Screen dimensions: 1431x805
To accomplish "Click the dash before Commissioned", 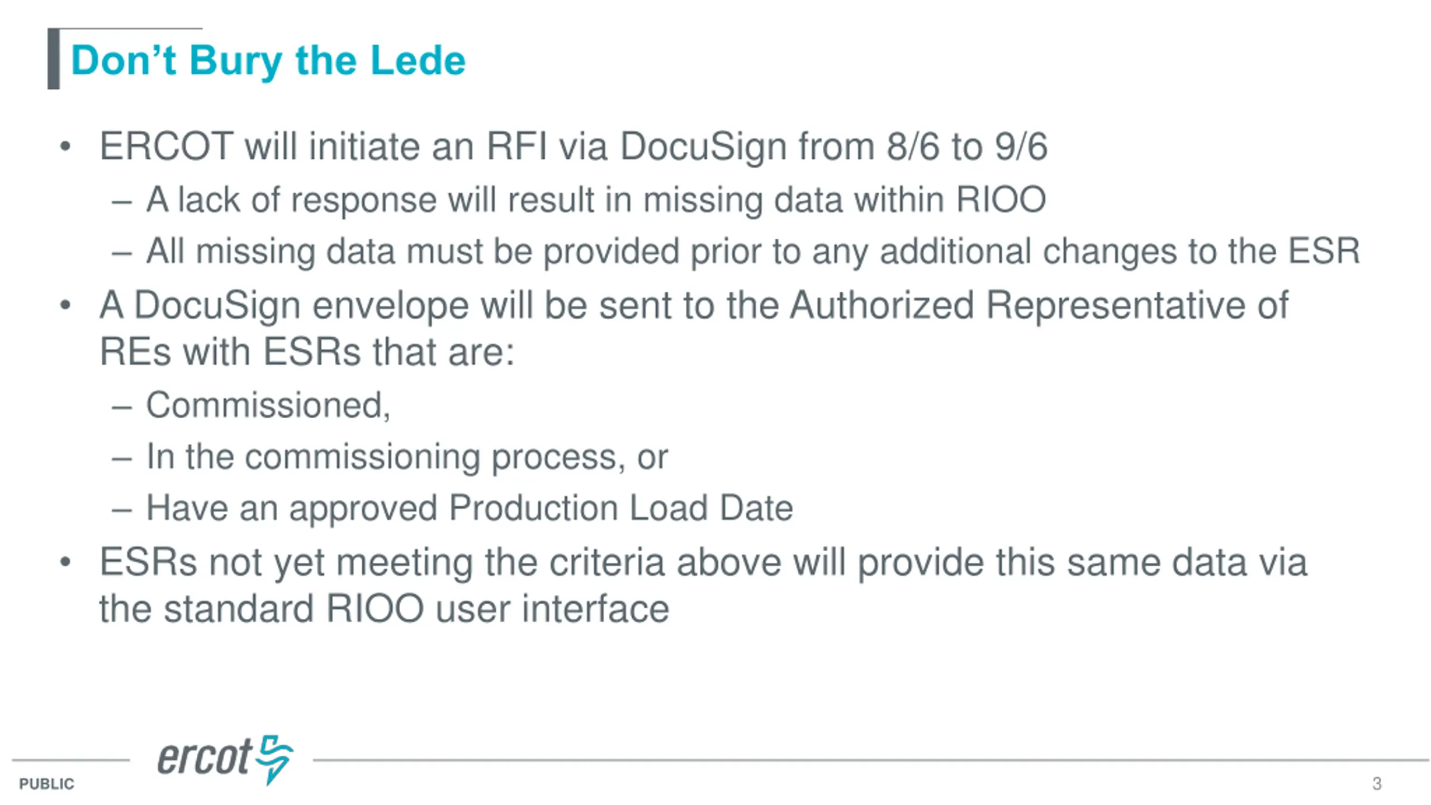I will point(122,408).
